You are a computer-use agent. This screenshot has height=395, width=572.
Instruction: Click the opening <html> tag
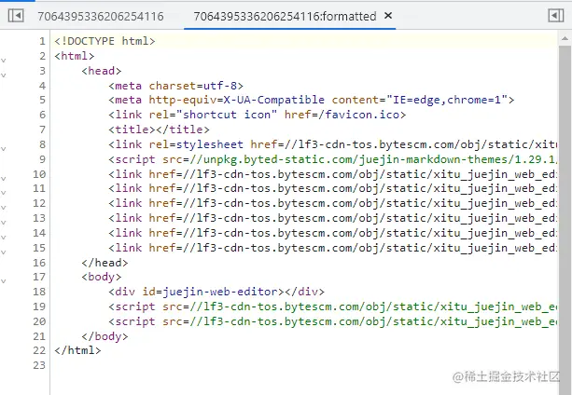75,56
